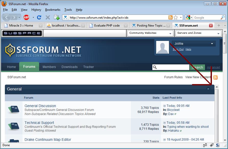Open the Tracker nav item
Image resolution: width=228 pixels, height=149 pixels.
tap(88, 67)
